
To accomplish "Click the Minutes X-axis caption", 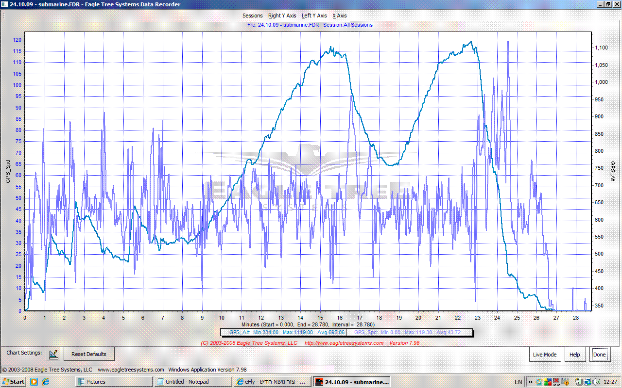I will pyautogui.click(x=308, y=324).
